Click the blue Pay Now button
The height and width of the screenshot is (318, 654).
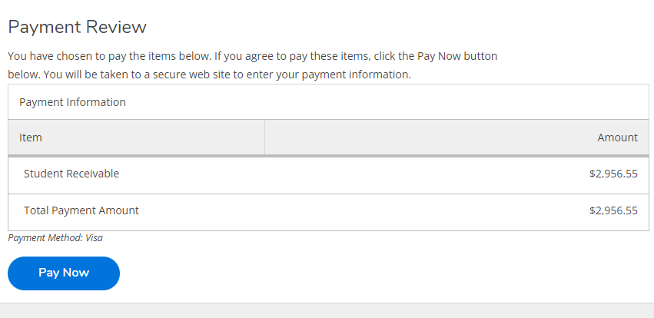tap(64, 273)
